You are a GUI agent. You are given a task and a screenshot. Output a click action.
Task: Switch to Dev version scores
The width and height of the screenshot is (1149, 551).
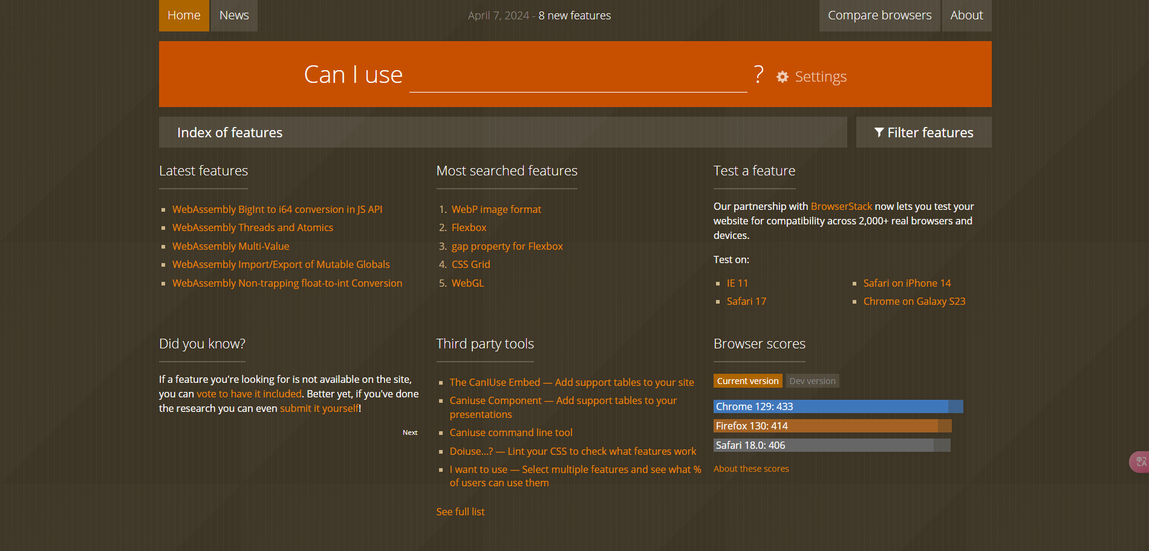(812, 381)
